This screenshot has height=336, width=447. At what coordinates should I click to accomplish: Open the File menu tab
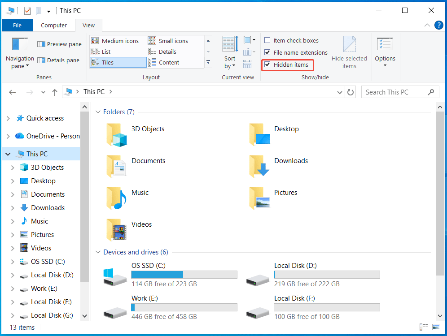pyautogui.click(x=18, y=26)
